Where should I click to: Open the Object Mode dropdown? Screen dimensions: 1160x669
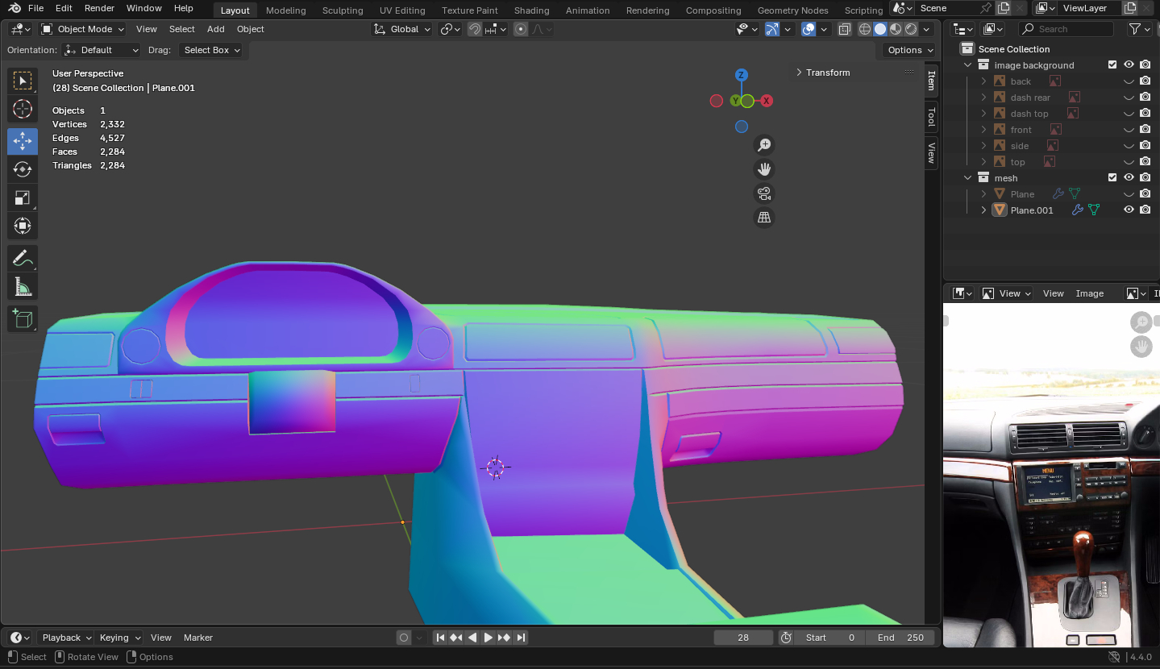[x=83, y=29]
